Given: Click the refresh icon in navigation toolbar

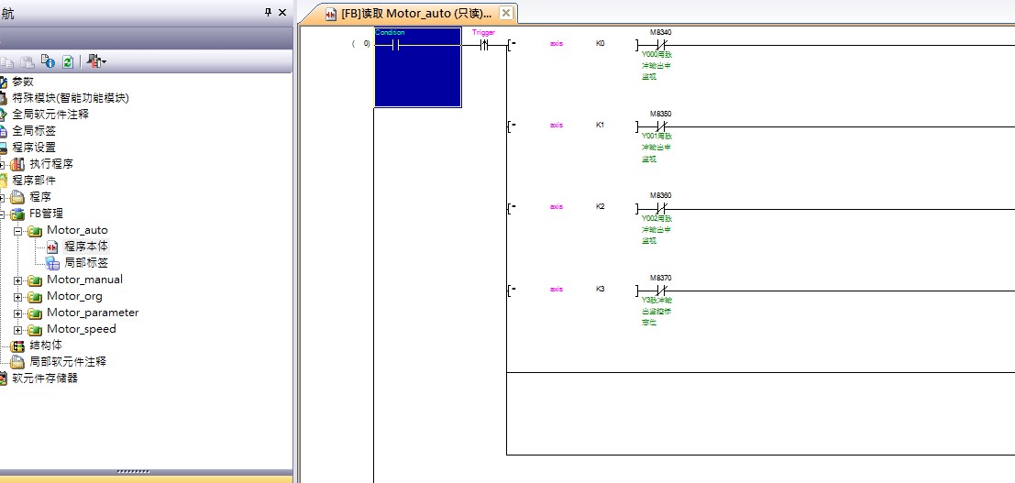Looking at the screenshot, I should tap(67, 61).
